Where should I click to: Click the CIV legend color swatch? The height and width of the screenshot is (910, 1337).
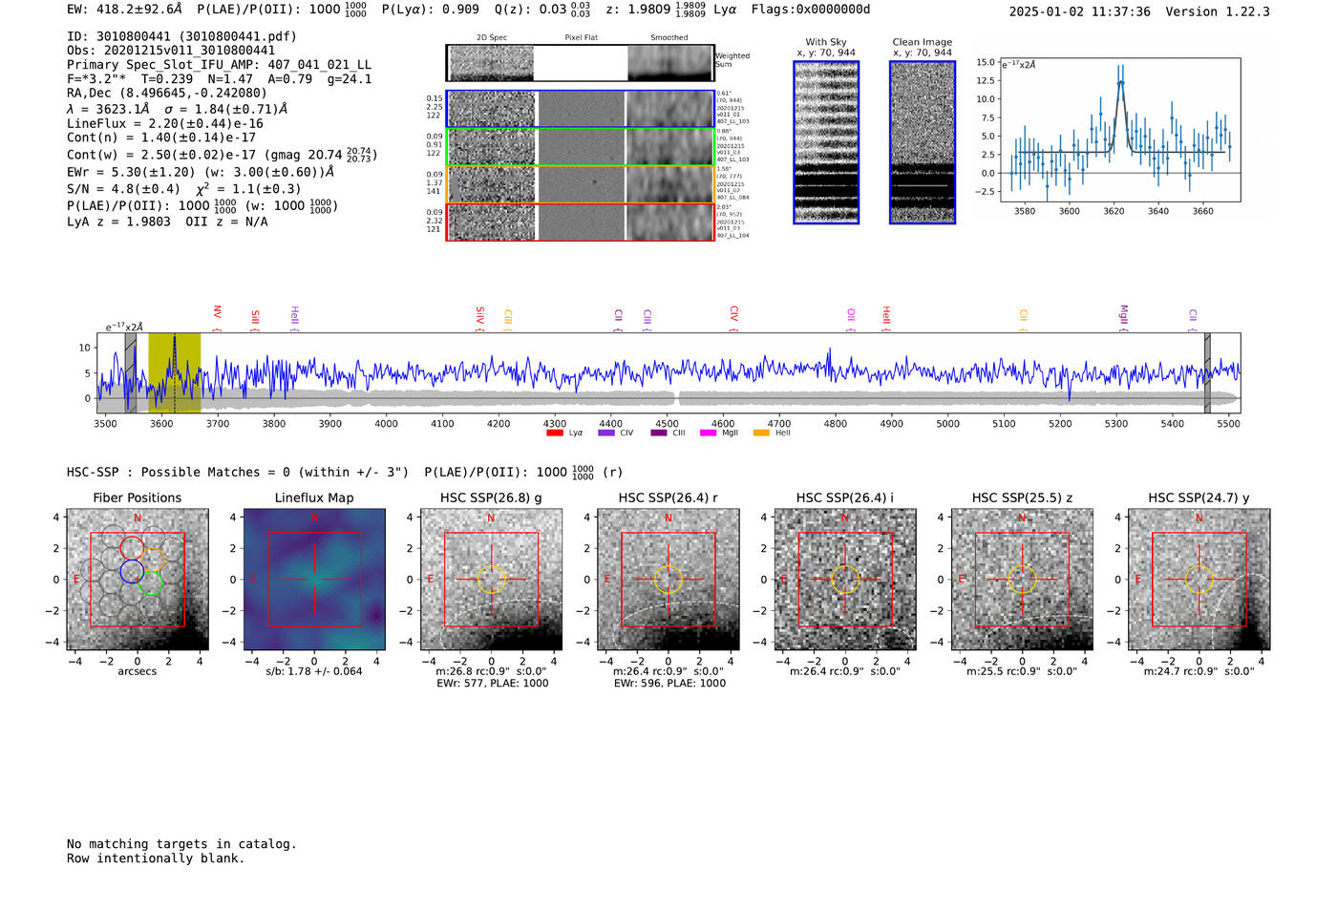[605, 434]
